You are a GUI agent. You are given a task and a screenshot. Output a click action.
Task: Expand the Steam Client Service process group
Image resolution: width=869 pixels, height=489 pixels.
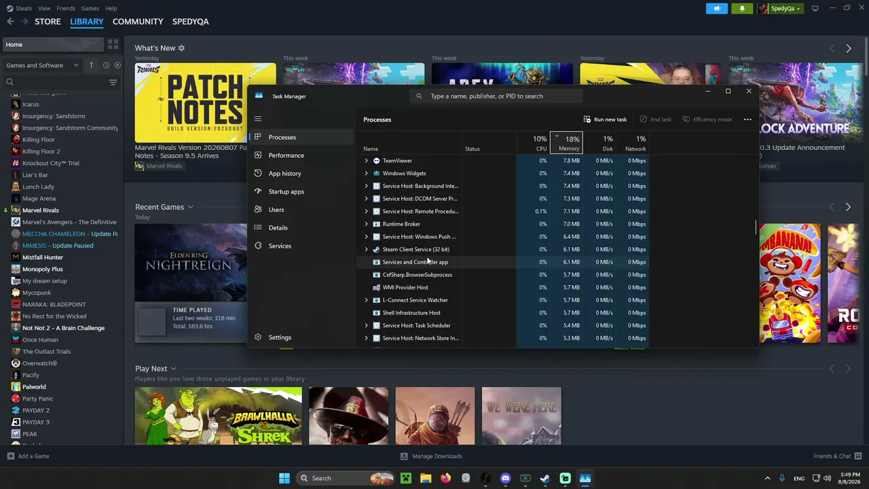pos(367,249)
